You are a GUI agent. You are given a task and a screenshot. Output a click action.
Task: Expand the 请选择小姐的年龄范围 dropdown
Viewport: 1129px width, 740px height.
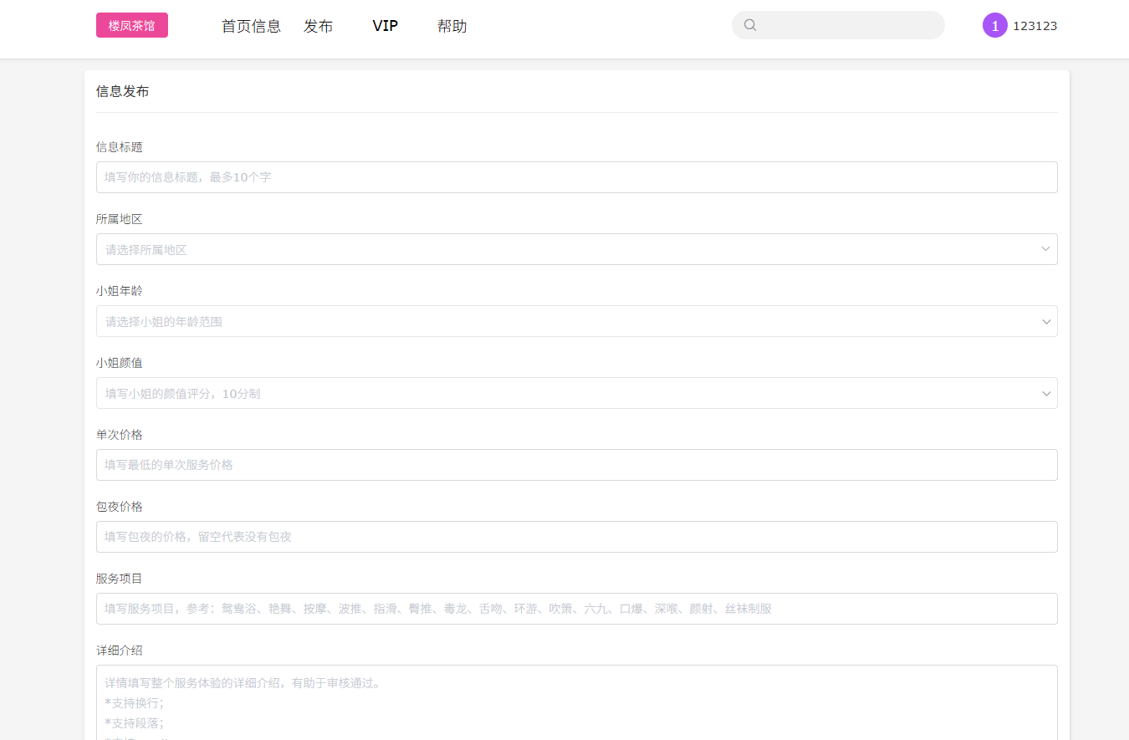[569, 321]
